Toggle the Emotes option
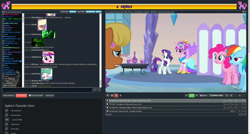The height and width of the screenshot is (134, 250). click(73, 12)
